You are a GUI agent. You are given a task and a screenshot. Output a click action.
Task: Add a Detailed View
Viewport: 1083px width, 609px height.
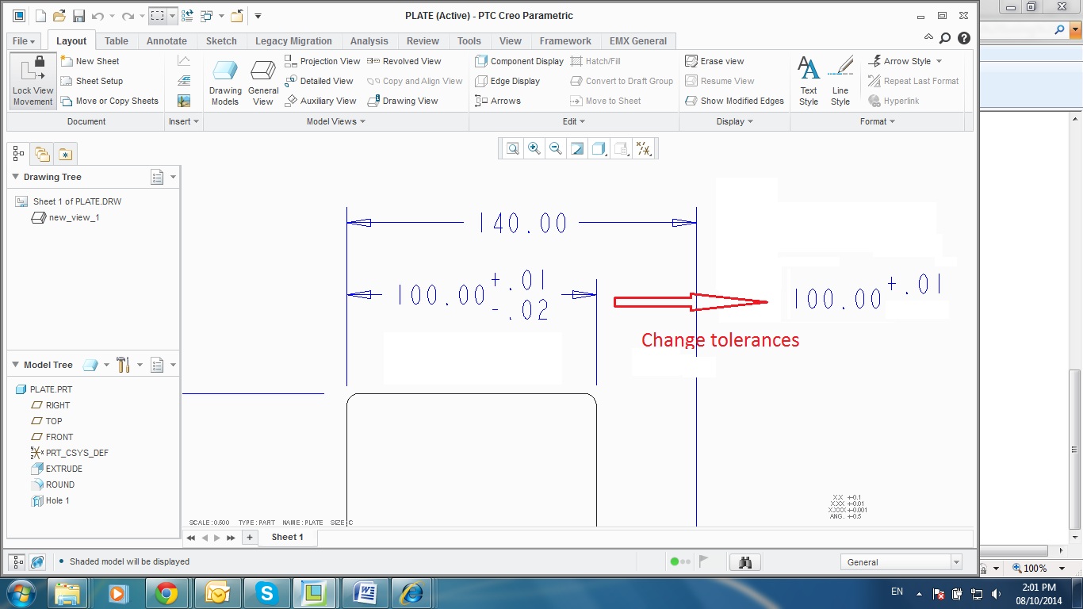coord(319,81)
